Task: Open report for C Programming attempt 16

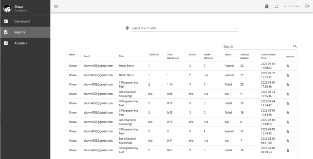Action: [x=288, y=151]
